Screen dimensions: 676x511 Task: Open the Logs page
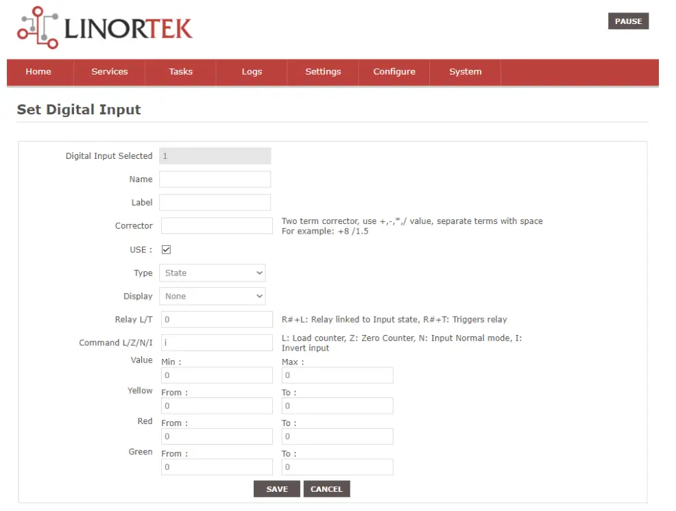tap(252, 72)
